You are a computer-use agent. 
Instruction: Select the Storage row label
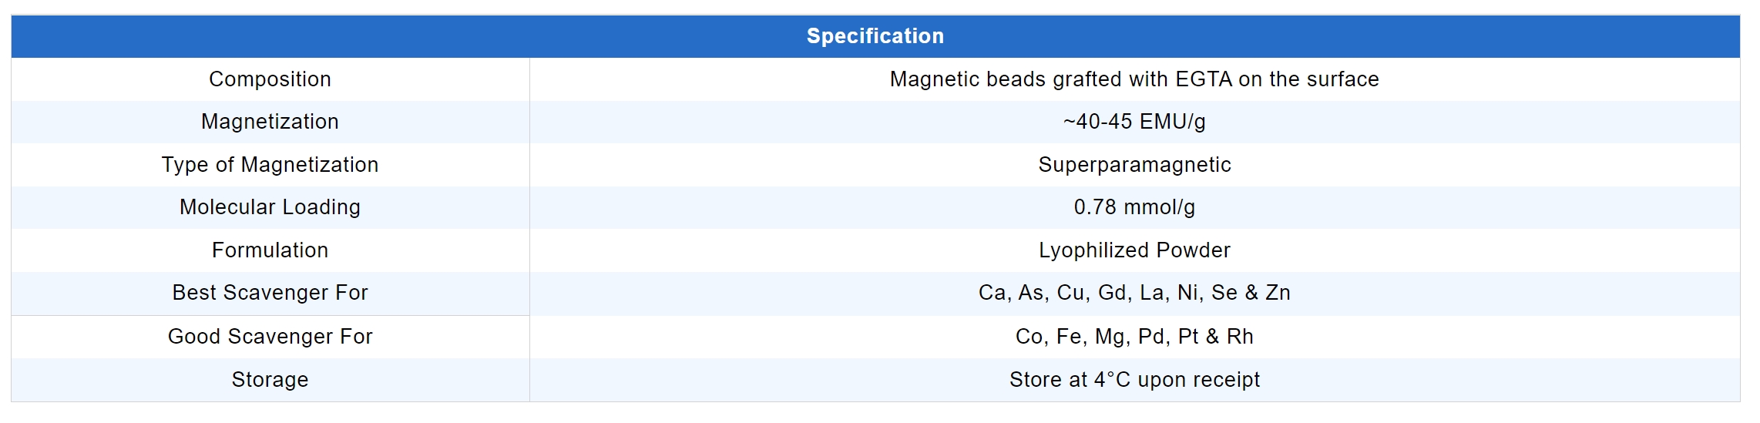click(x=270, y=380)
